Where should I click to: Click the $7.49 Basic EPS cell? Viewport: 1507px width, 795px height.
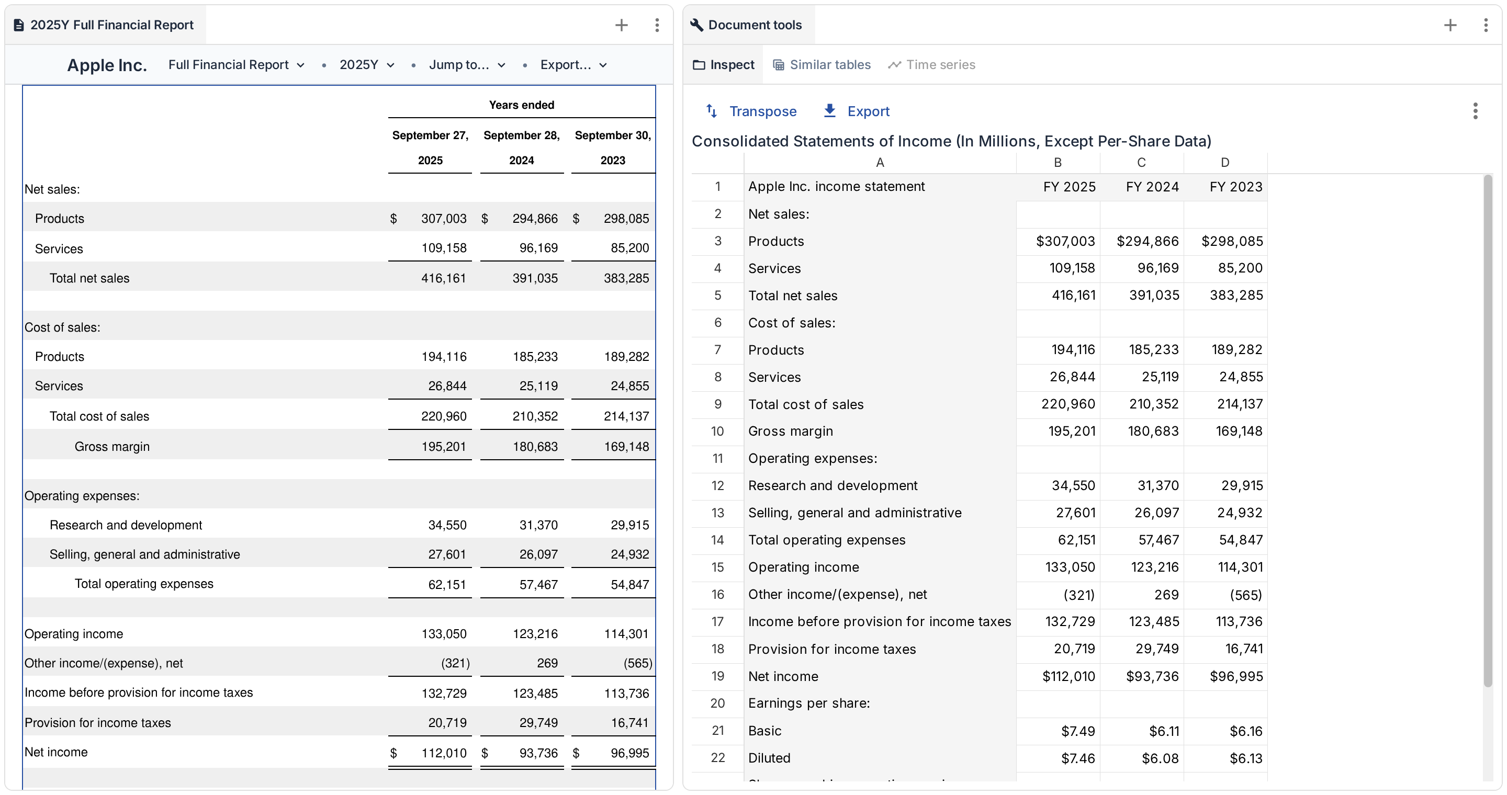point(1058,731)
